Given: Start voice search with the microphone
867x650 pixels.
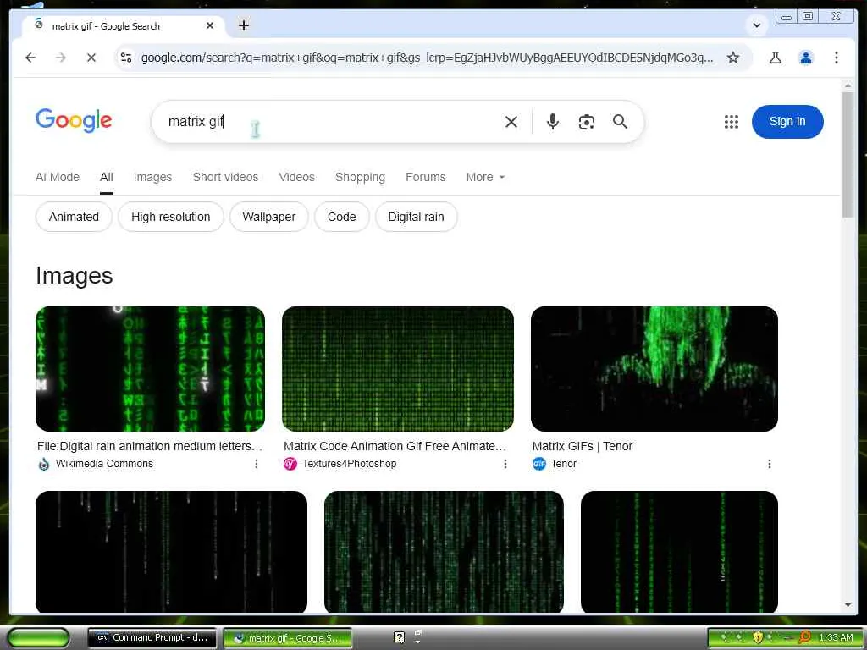Looking at the screenshot, I should tap(552, 122).
